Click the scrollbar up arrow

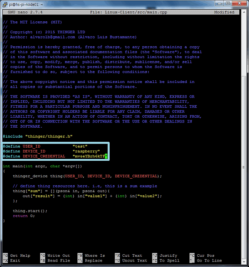244,12
